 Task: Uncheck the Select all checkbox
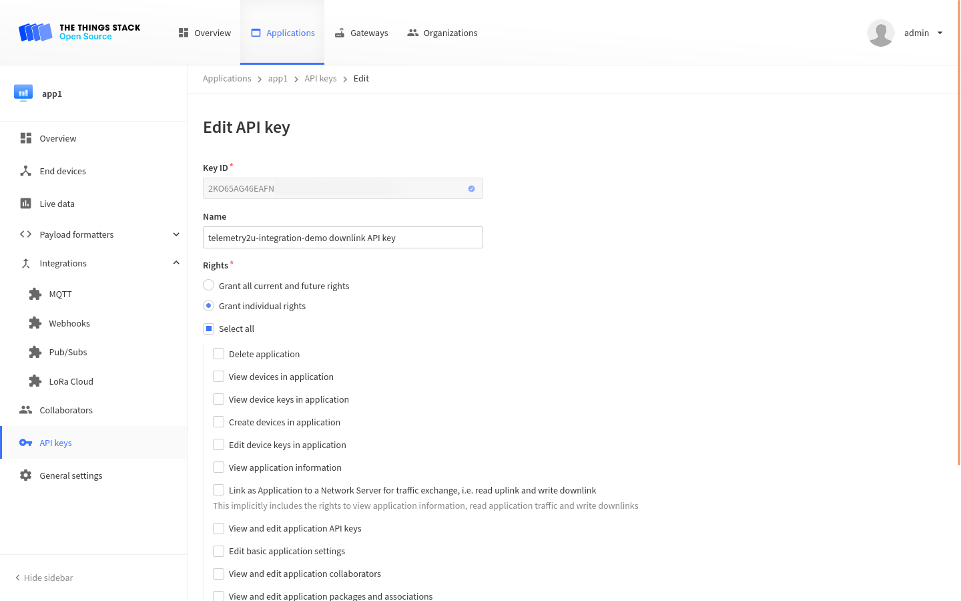coord(208,328)
